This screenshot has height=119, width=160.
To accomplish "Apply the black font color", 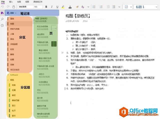I will click(x=70, y=7).
